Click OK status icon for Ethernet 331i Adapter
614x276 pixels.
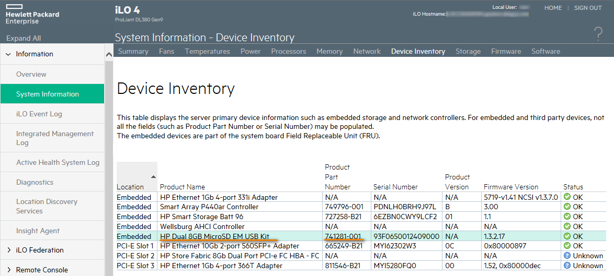click(567, 198)
